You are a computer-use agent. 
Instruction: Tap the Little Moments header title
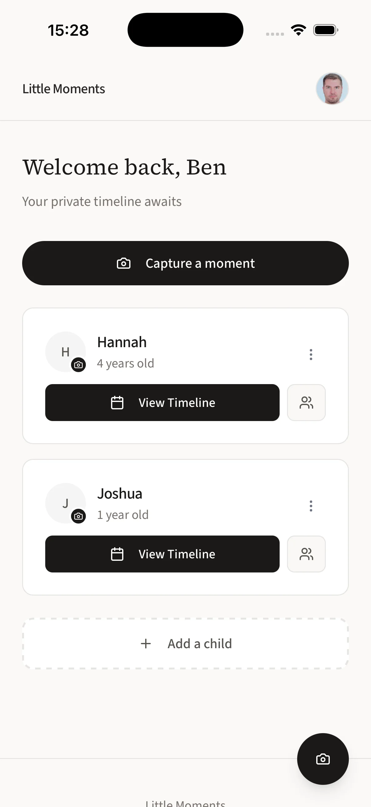(x=64, y=89)
